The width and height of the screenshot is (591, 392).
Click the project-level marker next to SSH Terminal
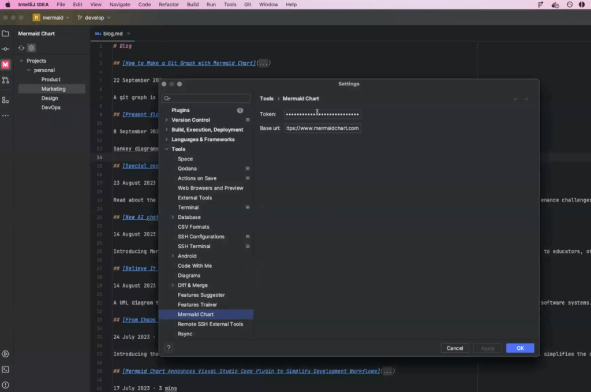coord(248,246)
